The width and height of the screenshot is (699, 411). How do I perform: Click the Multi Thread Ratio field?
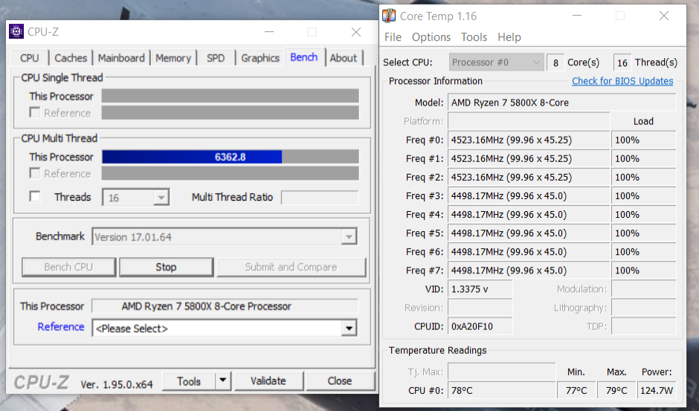(320, 198)
